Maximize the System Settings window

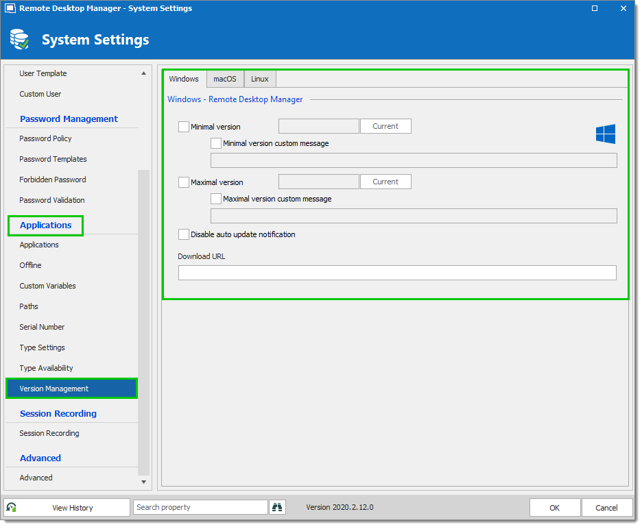[x=595, y=8]
